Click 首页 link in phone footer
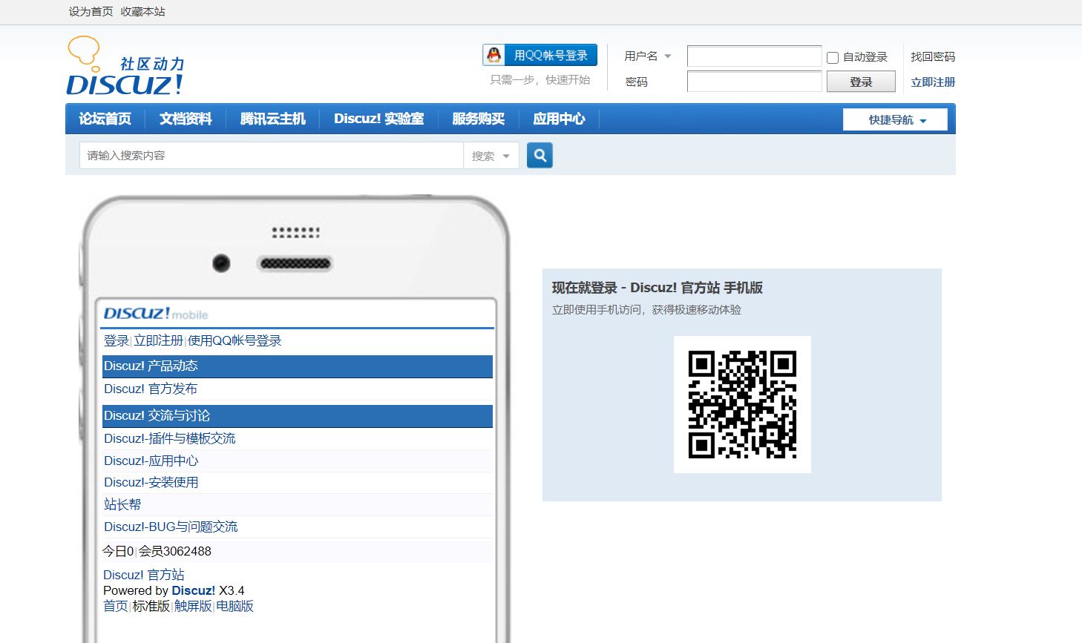Viewport: 1082px width, 643px height. [116, 606]
